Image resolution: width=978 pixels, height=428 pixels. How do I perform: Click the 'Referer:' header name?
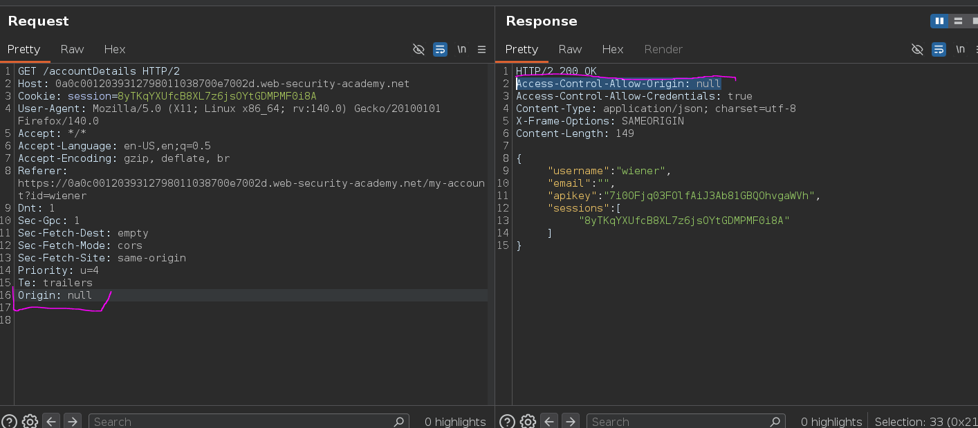pyautogui.click(x=43, y=171)
